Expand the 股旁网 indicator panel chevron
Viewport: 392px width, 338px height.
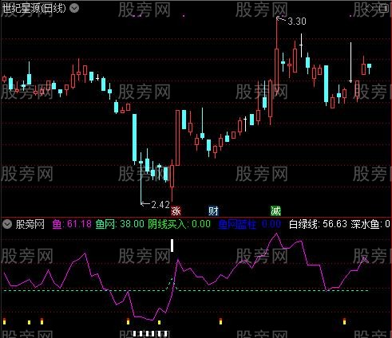tap(7, 224)
